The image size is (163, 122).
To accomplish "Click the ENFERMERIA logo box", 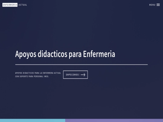I will (10, 5).
